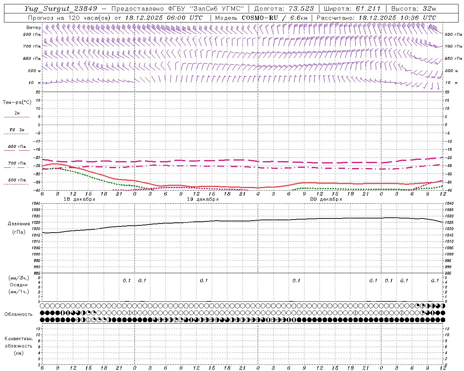The image size is (464, 371).
Task: Click the Облачность cloud cover label
Action: click(x=18, y=314)
